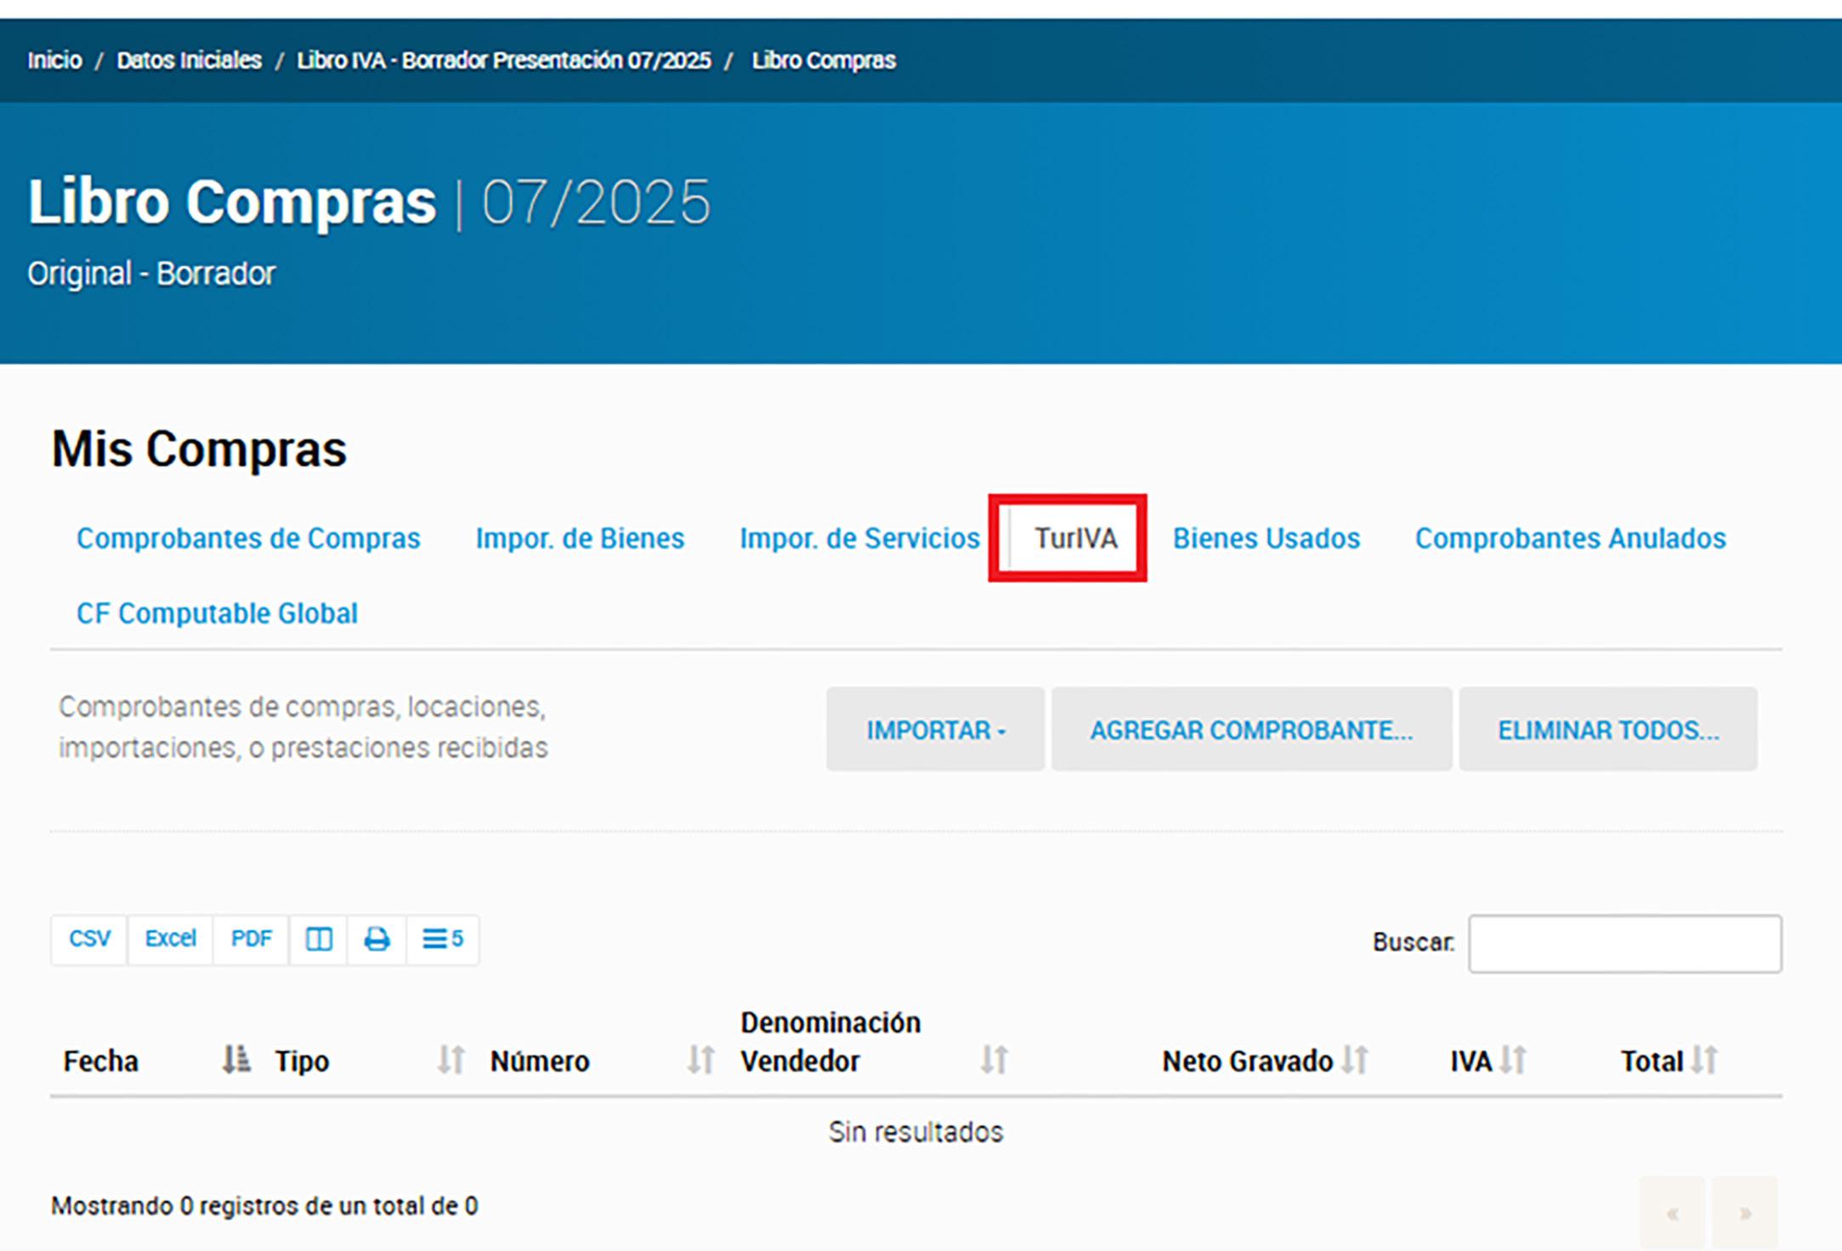This screenshot has width=1842, height=1251.
Task: Sort by Tipo column arrows
Action: [451, 1060]
